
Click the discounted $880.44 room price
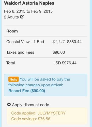74,42
